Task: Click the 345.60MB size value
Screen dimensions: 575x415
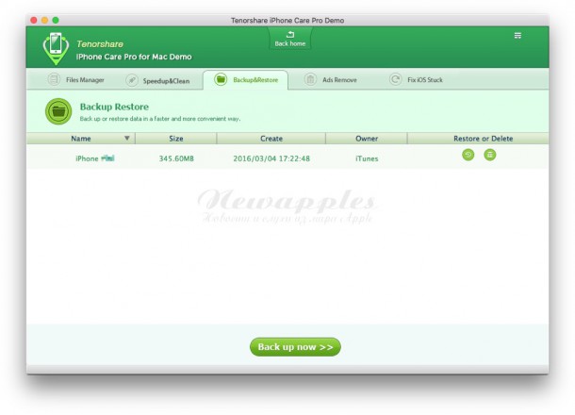Action: pos(176,158)
